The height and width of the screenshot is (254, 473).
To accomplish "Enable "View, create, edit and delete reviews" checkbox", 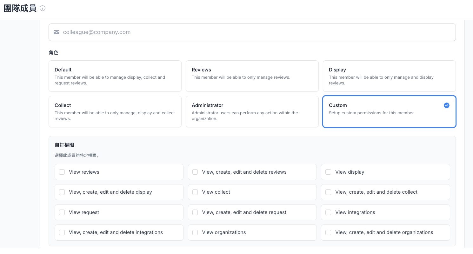I will point(195,172).
